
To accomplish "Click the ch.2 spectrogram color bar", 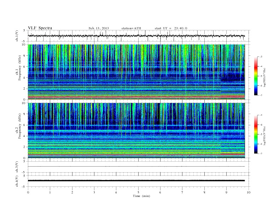I will coord(256,134).
